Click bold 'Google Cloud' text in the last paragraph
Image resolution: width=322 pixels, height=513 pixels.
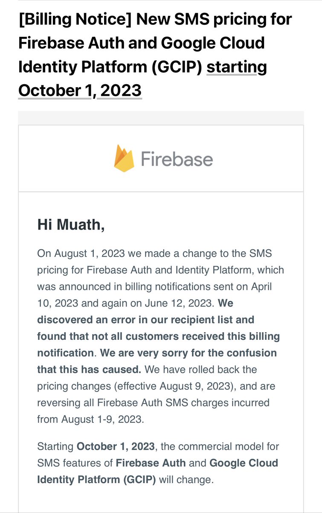pos(244,463)
